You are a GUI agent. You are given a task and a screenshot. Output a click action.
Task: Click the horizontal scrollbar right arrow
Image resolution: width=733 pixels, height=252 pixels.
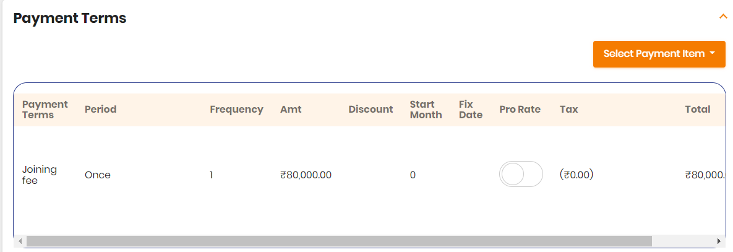coord(719,241)
